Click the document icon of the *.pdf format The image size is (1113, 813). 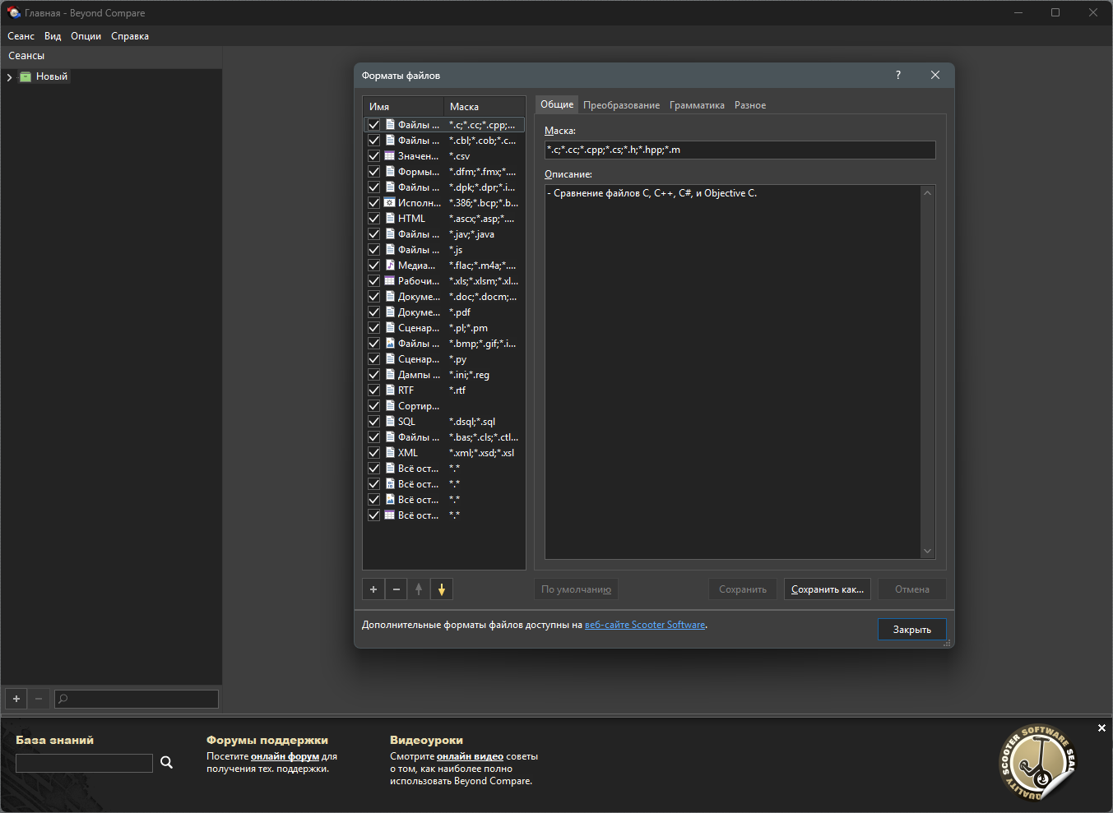(390, 312)
